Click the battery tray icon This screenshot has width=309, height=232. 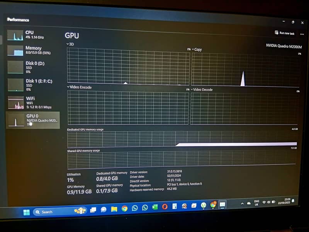(273, 202)
